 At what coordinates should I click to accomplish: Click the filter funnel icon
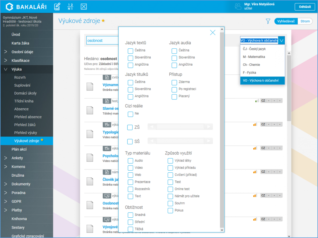[x=268, y=21]
